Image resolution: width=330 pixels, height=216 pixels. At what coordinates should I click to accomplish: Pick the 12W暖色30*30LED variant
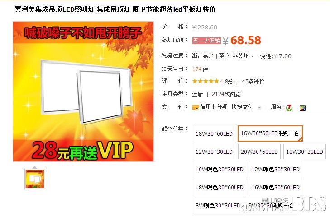tap(276, 170)
